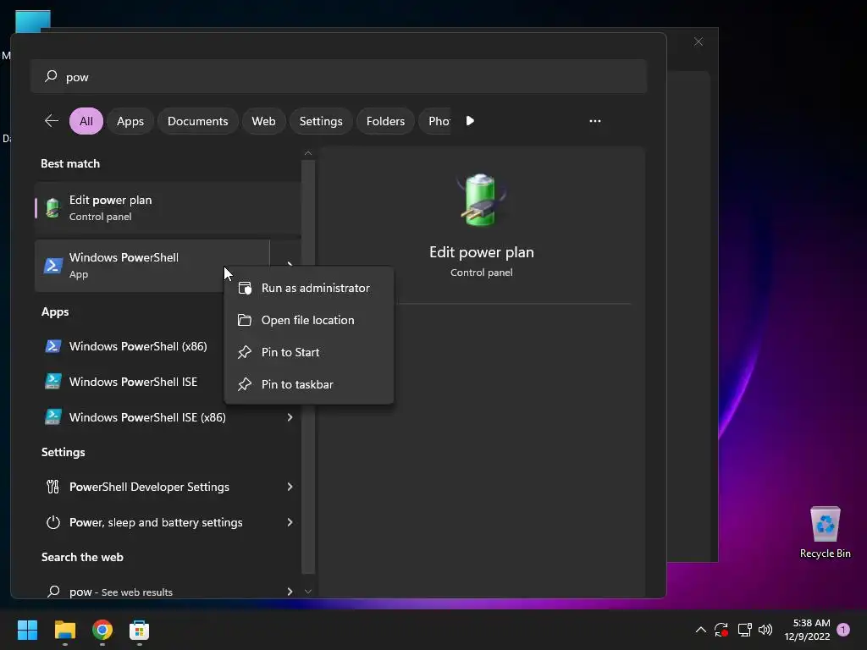Switch to the Folders filter tab

[x=385, y=120]
